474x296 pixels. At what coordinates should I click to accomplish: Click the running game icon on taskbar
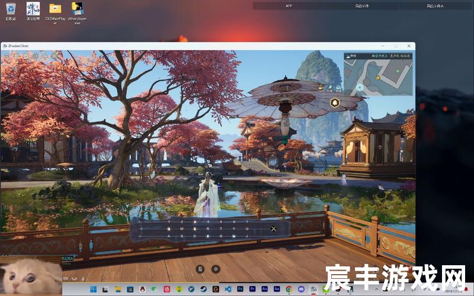click(313, 289)
